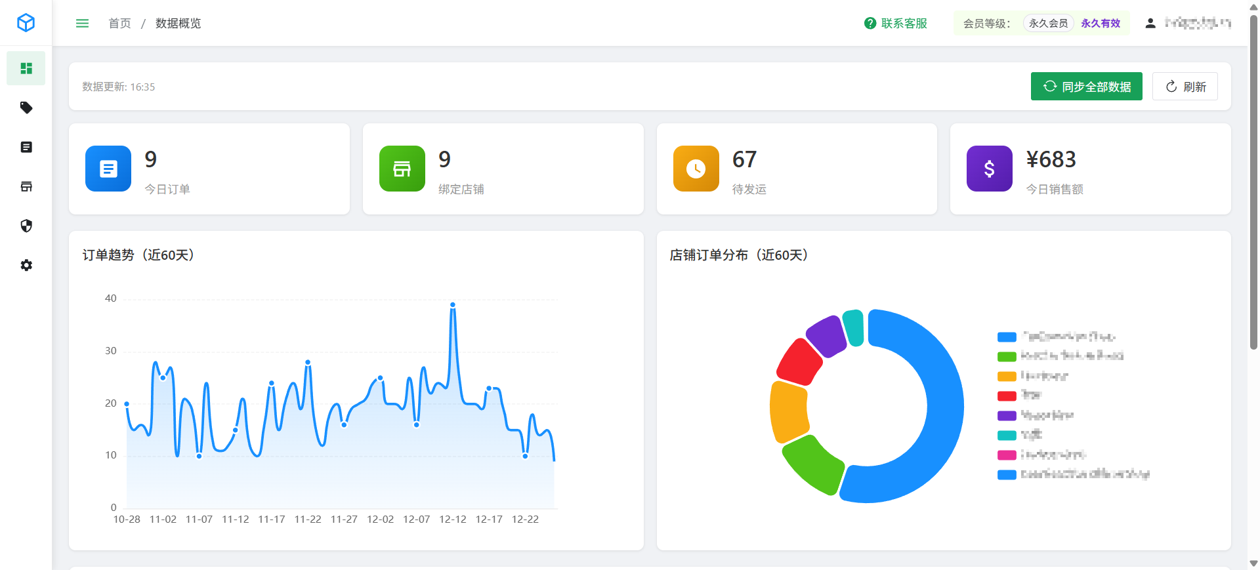Open the price tag sidebar icon
The image size is (1260, 570).
click(x=26, y=108)
